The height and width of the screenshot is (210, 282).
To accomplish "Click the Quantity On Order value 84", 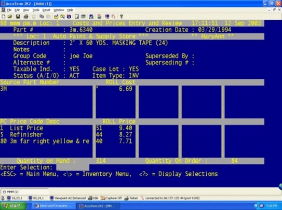I will [235, 161].
